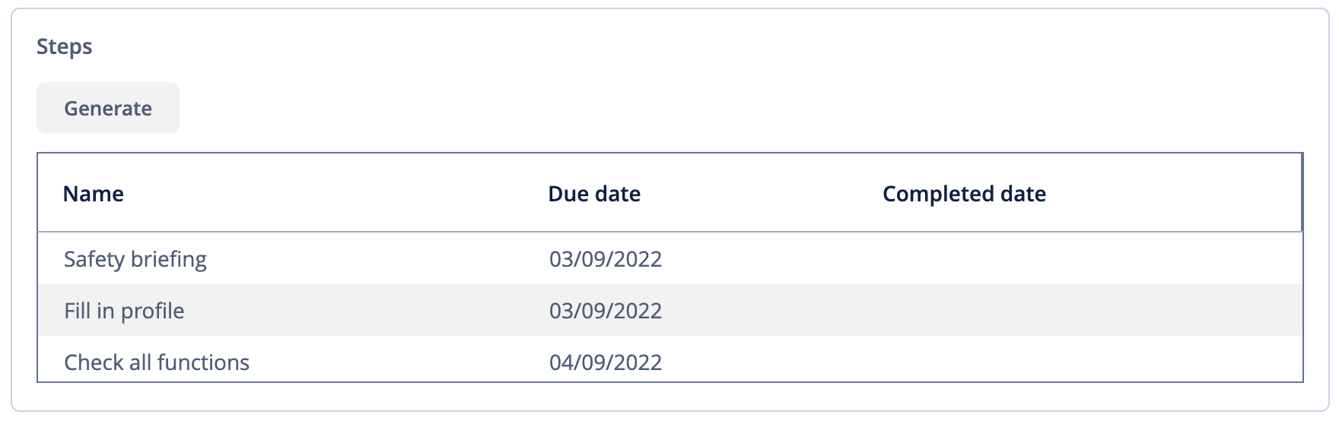Image resolution: width=1339 pixels, height=424 pixels.
Task: Sort by the Name column header
Action: [94, 194]
